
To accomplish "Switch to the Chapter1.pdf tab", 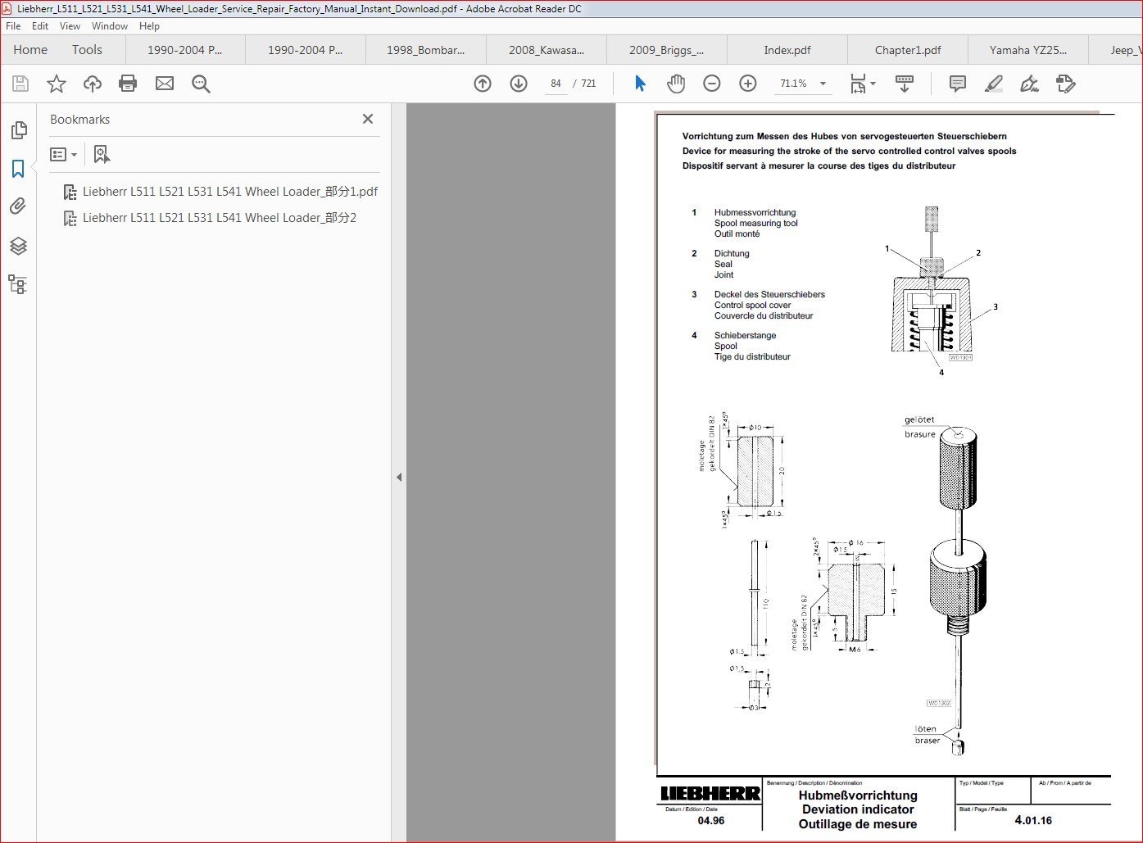I will tap(908, 50).
